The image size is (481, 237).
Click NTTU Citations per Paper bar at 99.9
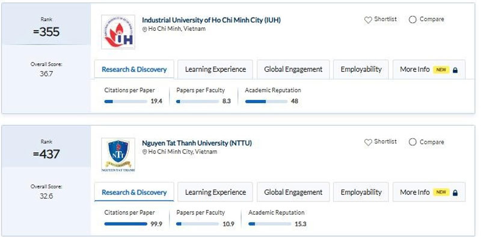[x=126, y=224]
